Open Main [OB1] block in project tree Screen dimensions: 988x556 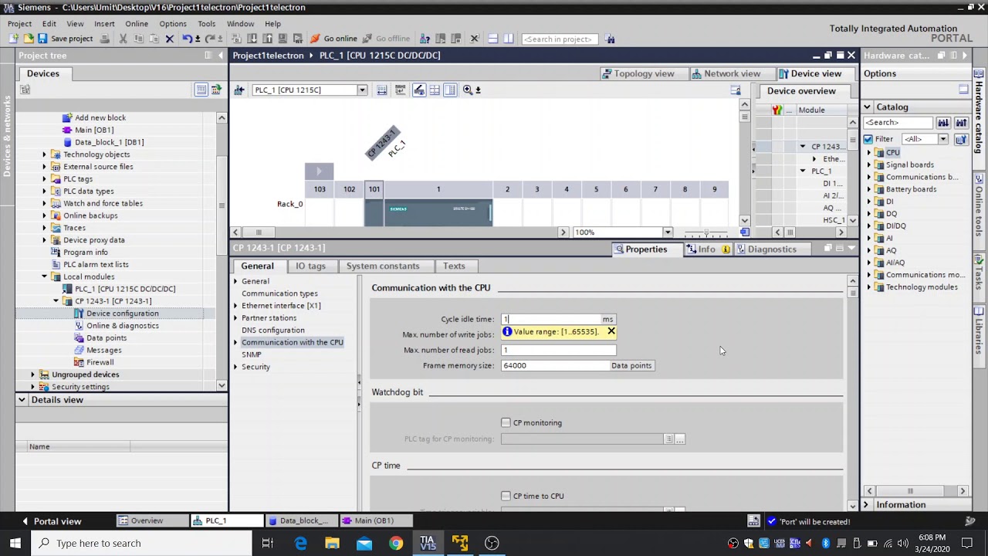click(93, 130)
